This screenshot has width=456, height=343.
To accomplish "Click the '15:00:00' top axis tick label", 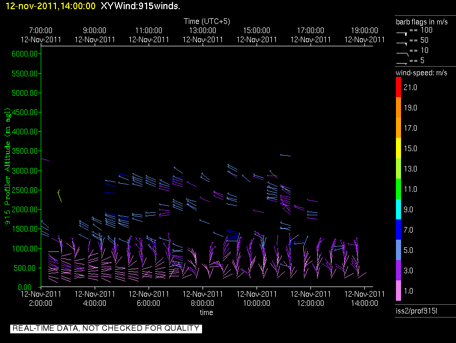I will click(x=256, y=31).
